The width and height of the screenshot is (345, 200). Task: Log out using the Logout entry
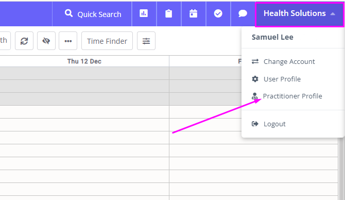pyautogui.click(x=274, y=124)
